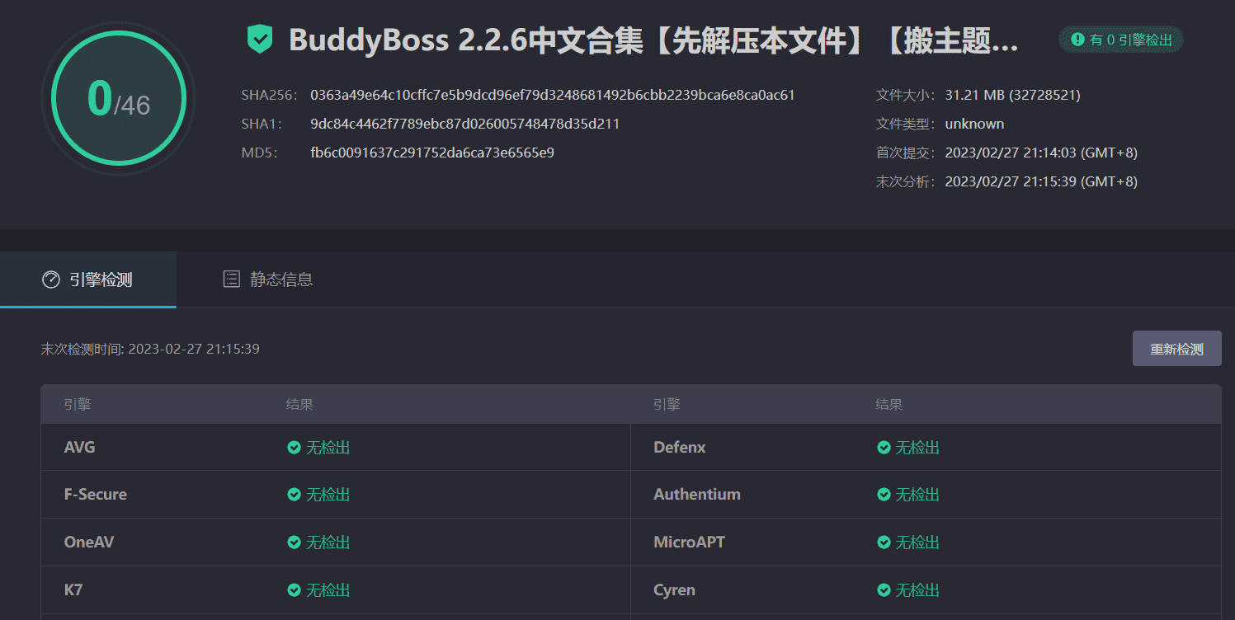Select the MD5 hash value
This screenshot has width=1235, height=620.
(432, 153)
